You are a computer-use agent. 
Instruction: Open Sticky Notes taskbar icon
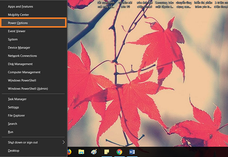point(107,152)
